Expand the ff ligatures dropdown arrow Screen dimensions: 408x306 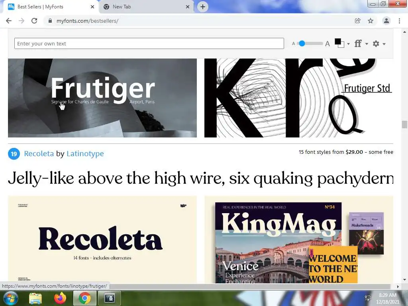(367, 44)
